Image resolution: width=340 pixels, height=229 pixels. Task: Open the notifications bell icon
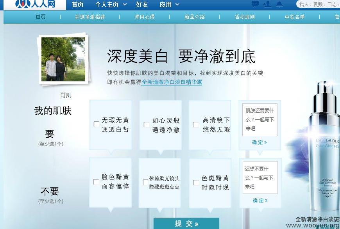(279, 4)
